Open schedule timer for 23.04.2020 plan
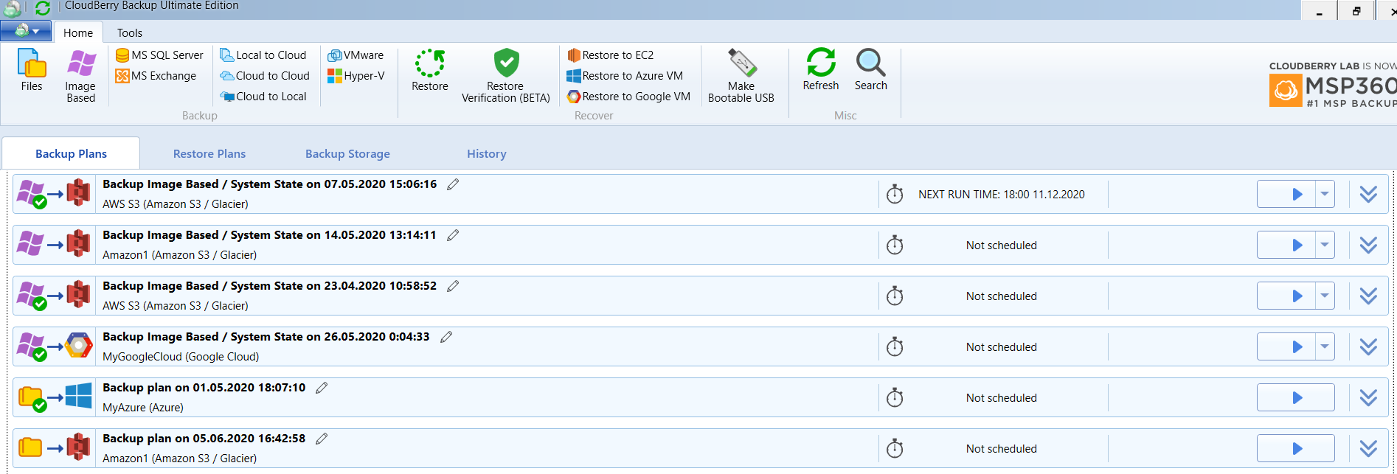 [x=895, y=296]
